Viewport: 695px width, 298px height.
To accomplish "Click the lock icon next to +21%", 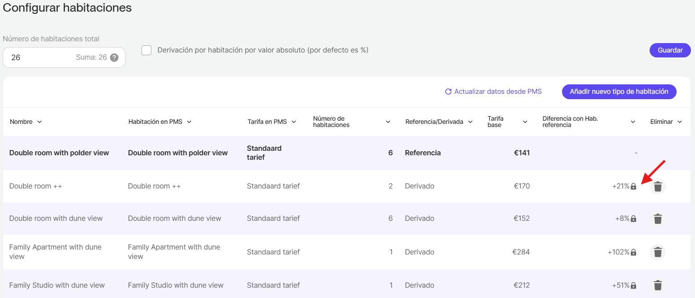I will pos(633,186).
